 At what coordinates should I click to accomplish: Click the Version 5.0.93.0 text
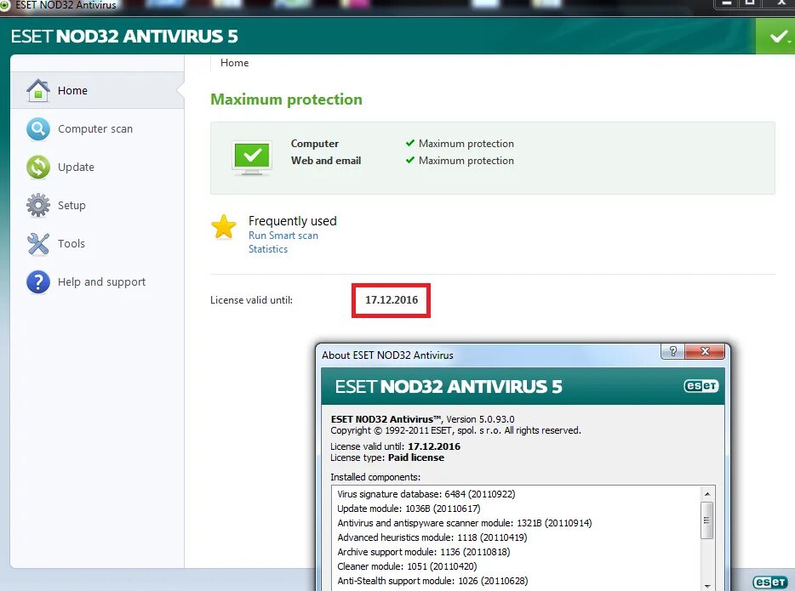click(x=480, y=419)
